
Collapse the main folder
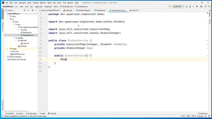tap(10, 22)
